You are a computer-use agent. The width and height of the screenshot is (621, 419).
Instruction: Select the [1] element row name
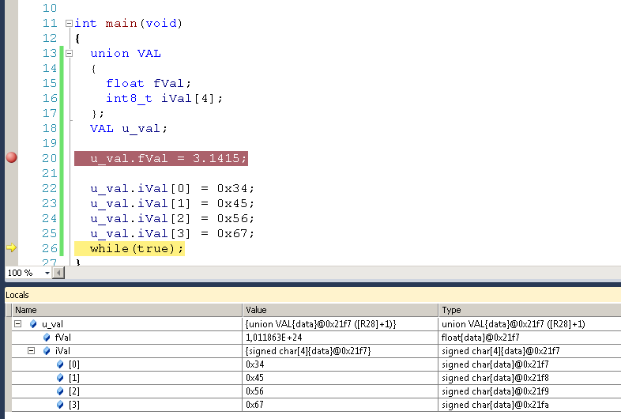point(74,378)
